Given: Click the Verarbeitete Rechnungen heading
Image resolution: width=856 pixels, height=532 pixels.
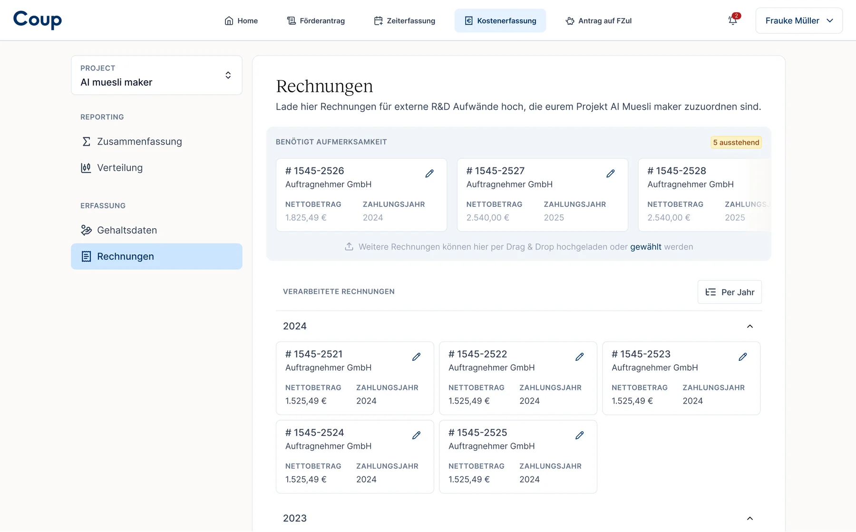Looking at the screenshot, I should (339, 291).
